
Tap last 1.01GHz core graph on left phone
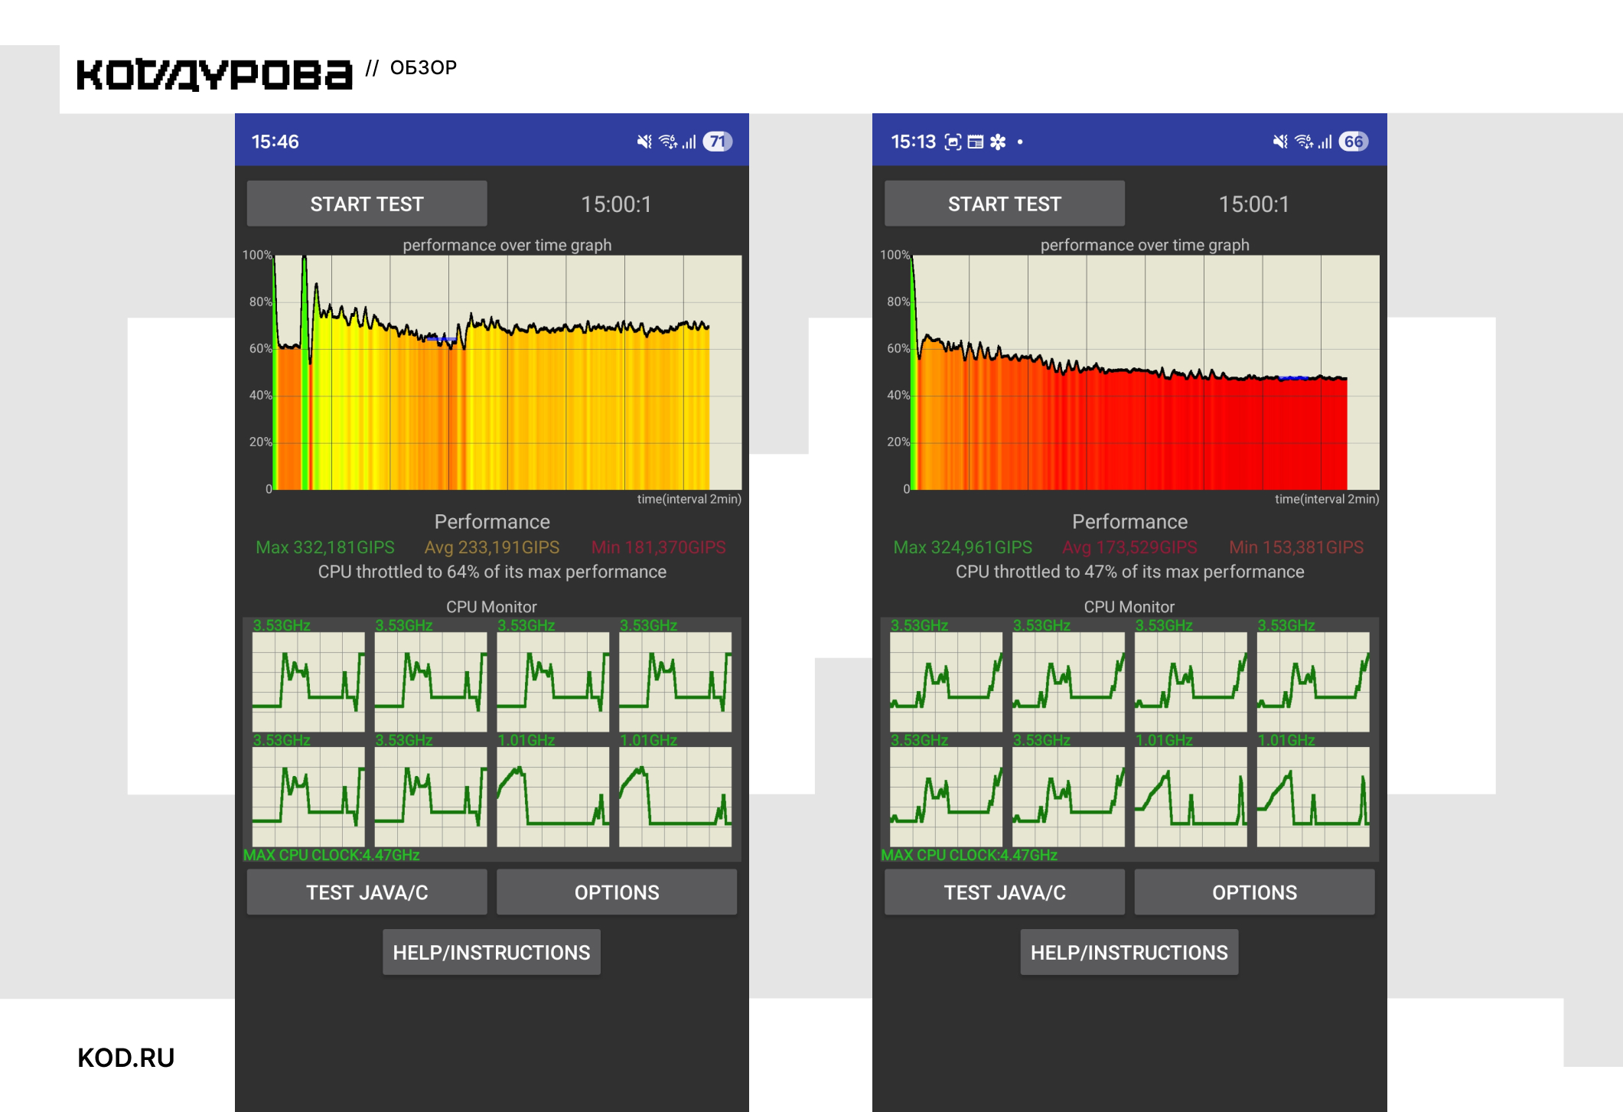click(675, 797)
